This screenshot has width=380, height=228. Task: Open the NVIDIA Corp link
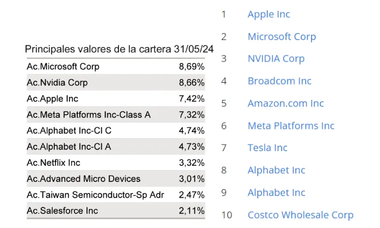(x=276, y=59)
